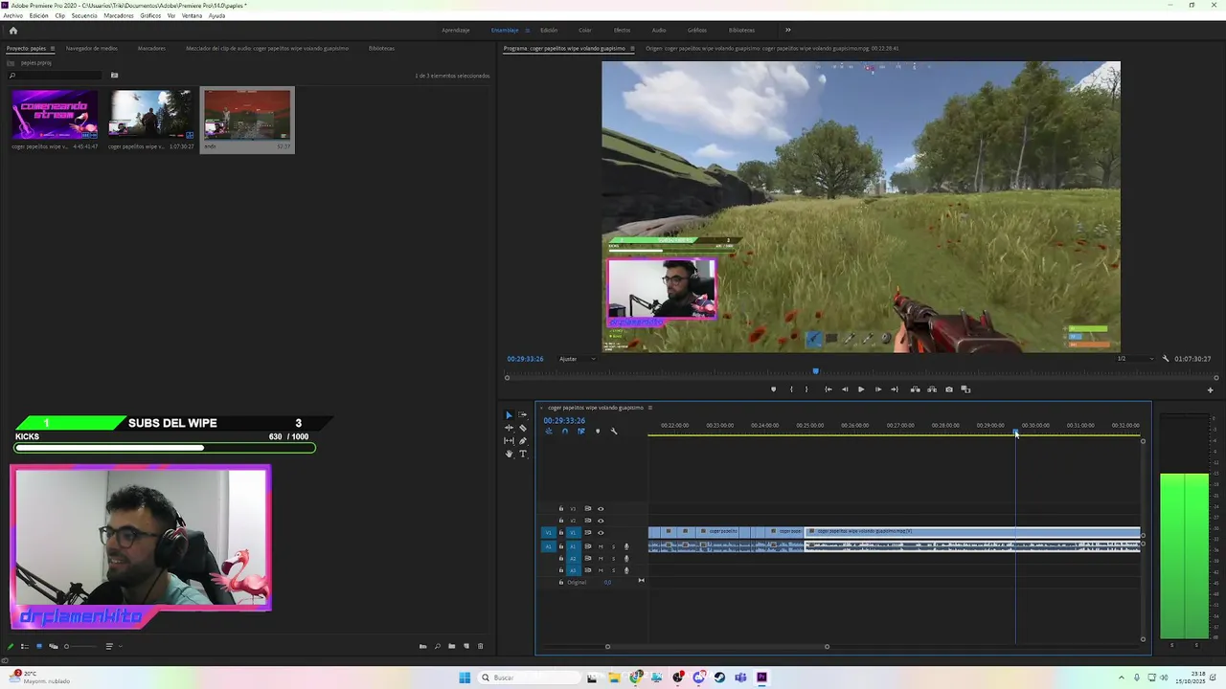1226x689 pixels.
Task: Open the Archivo menu
Action: (x=12, y=15)
